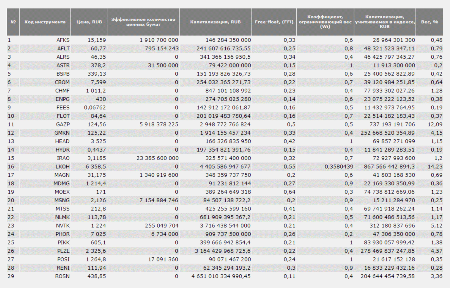Viewport: 450px width, 288px height.
Task: Select the "Капитализация, RUB" header cell
Action: point(215,22)
